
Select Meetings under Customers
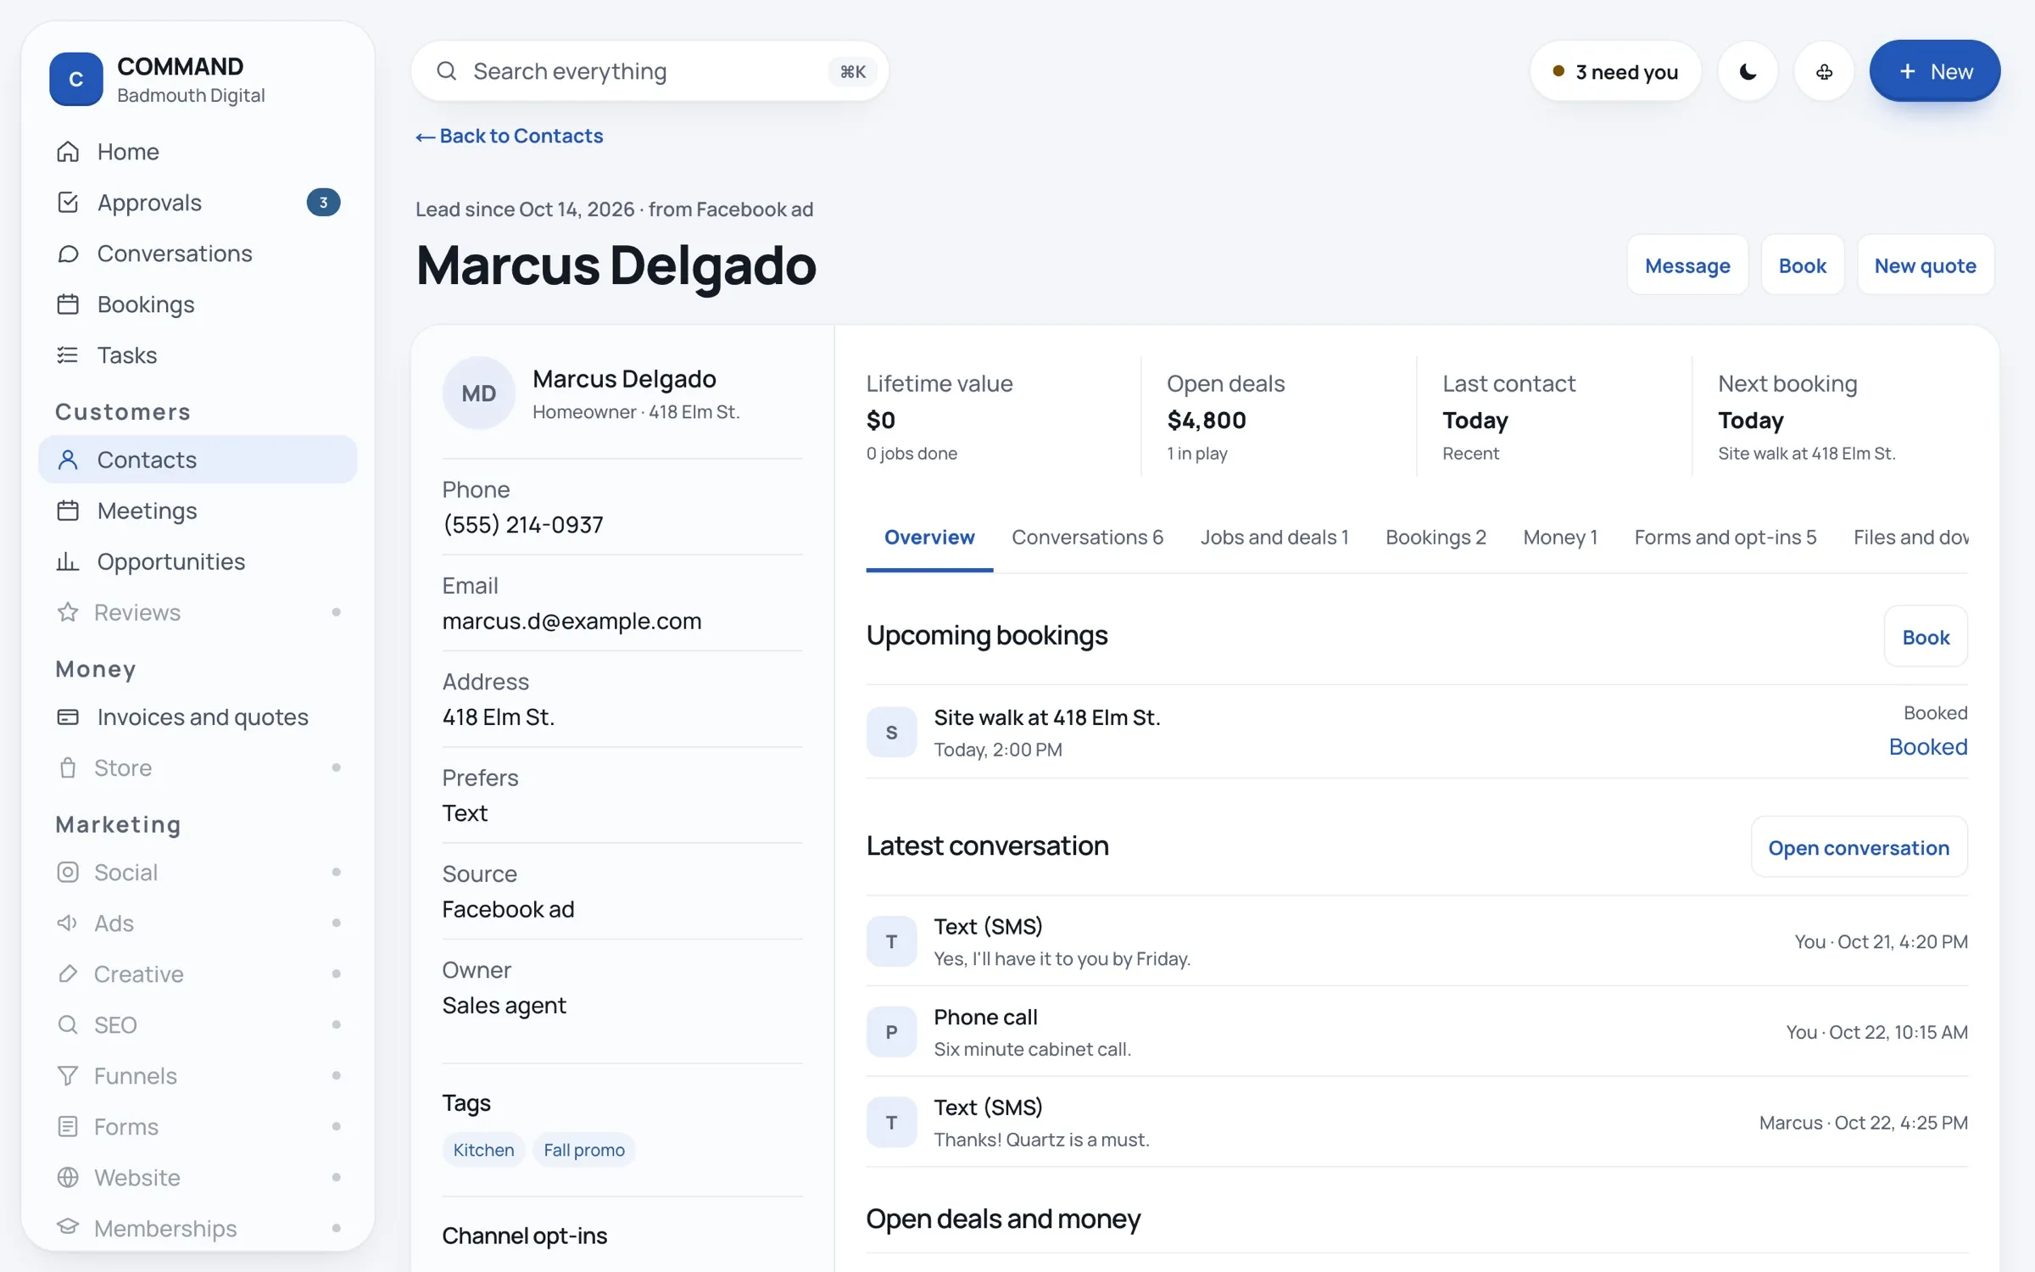198,510
